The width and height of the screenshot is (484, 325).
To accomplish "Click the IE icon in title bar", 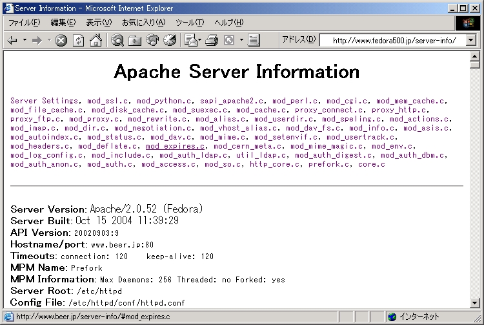I will (x=8, y=8).
